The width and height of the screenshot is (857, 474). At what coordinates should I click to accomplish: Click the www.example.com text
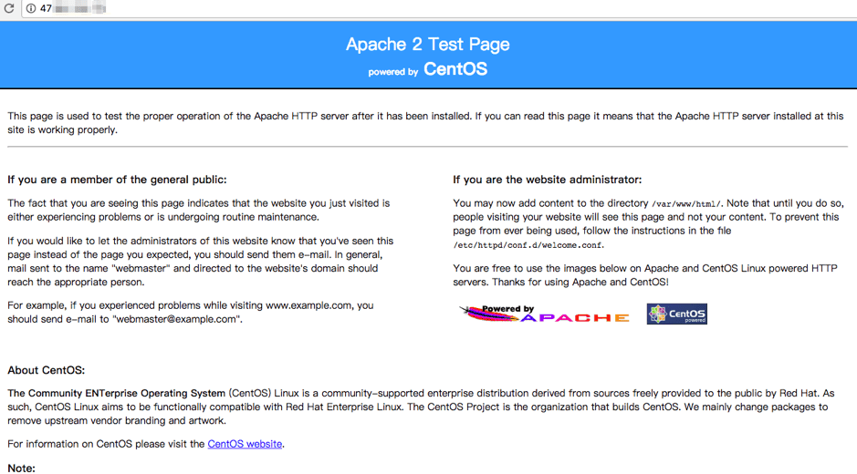click(308, 305)
